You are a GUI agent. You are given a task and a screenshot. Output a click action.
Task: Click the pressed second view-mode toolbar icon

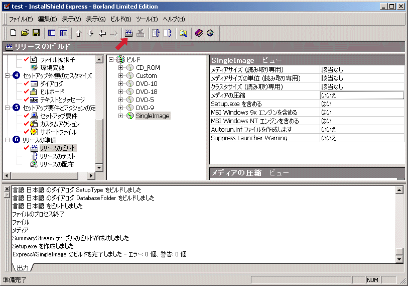tap(64, 33)
